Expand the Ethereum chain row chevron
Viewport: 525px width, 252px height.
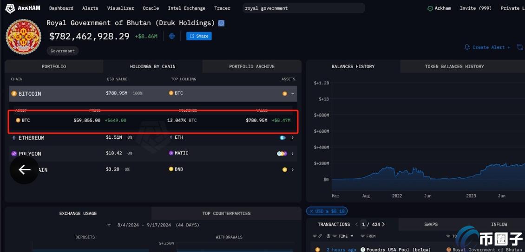293,137
